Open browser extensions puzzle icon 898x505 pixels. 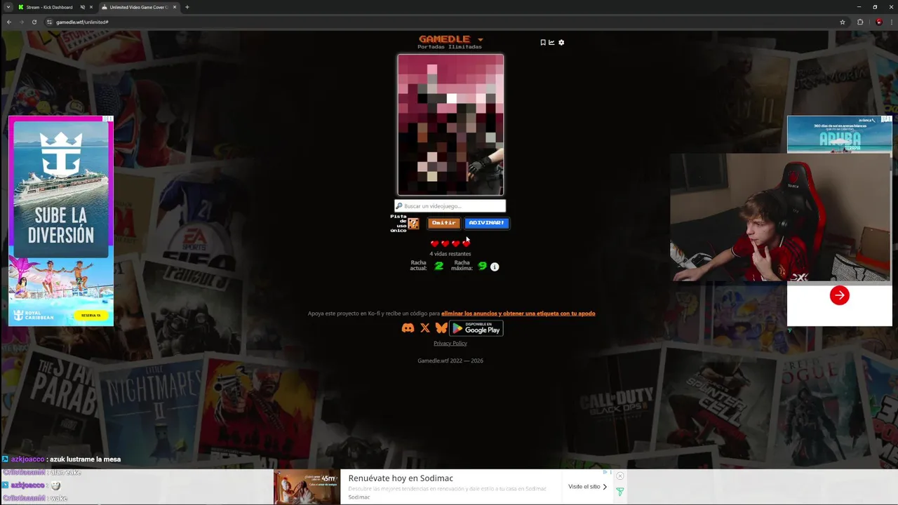click(860, 22)
